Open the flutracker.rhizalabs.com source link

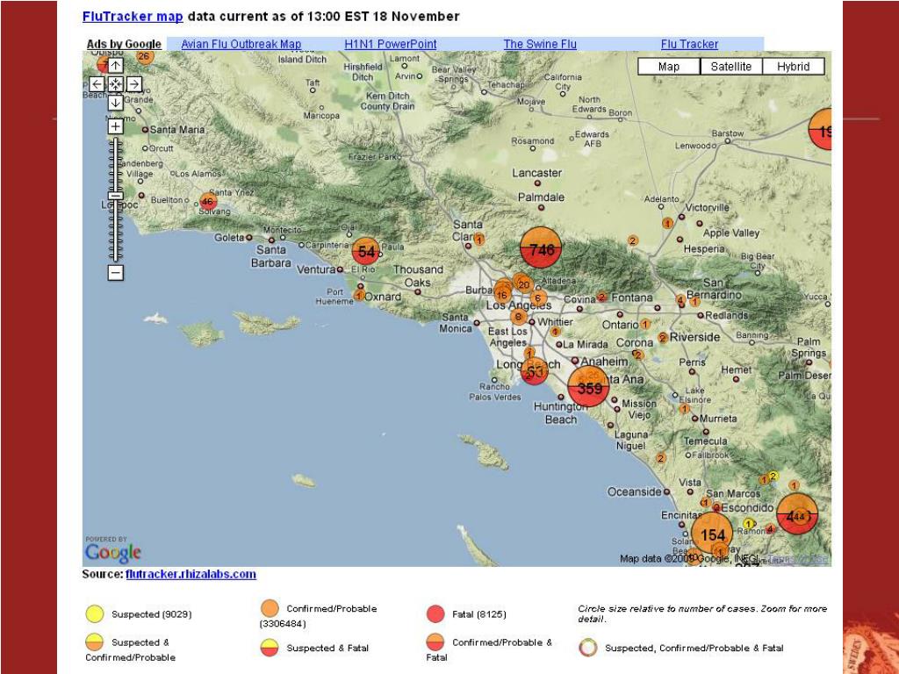(x=191, y=574)
